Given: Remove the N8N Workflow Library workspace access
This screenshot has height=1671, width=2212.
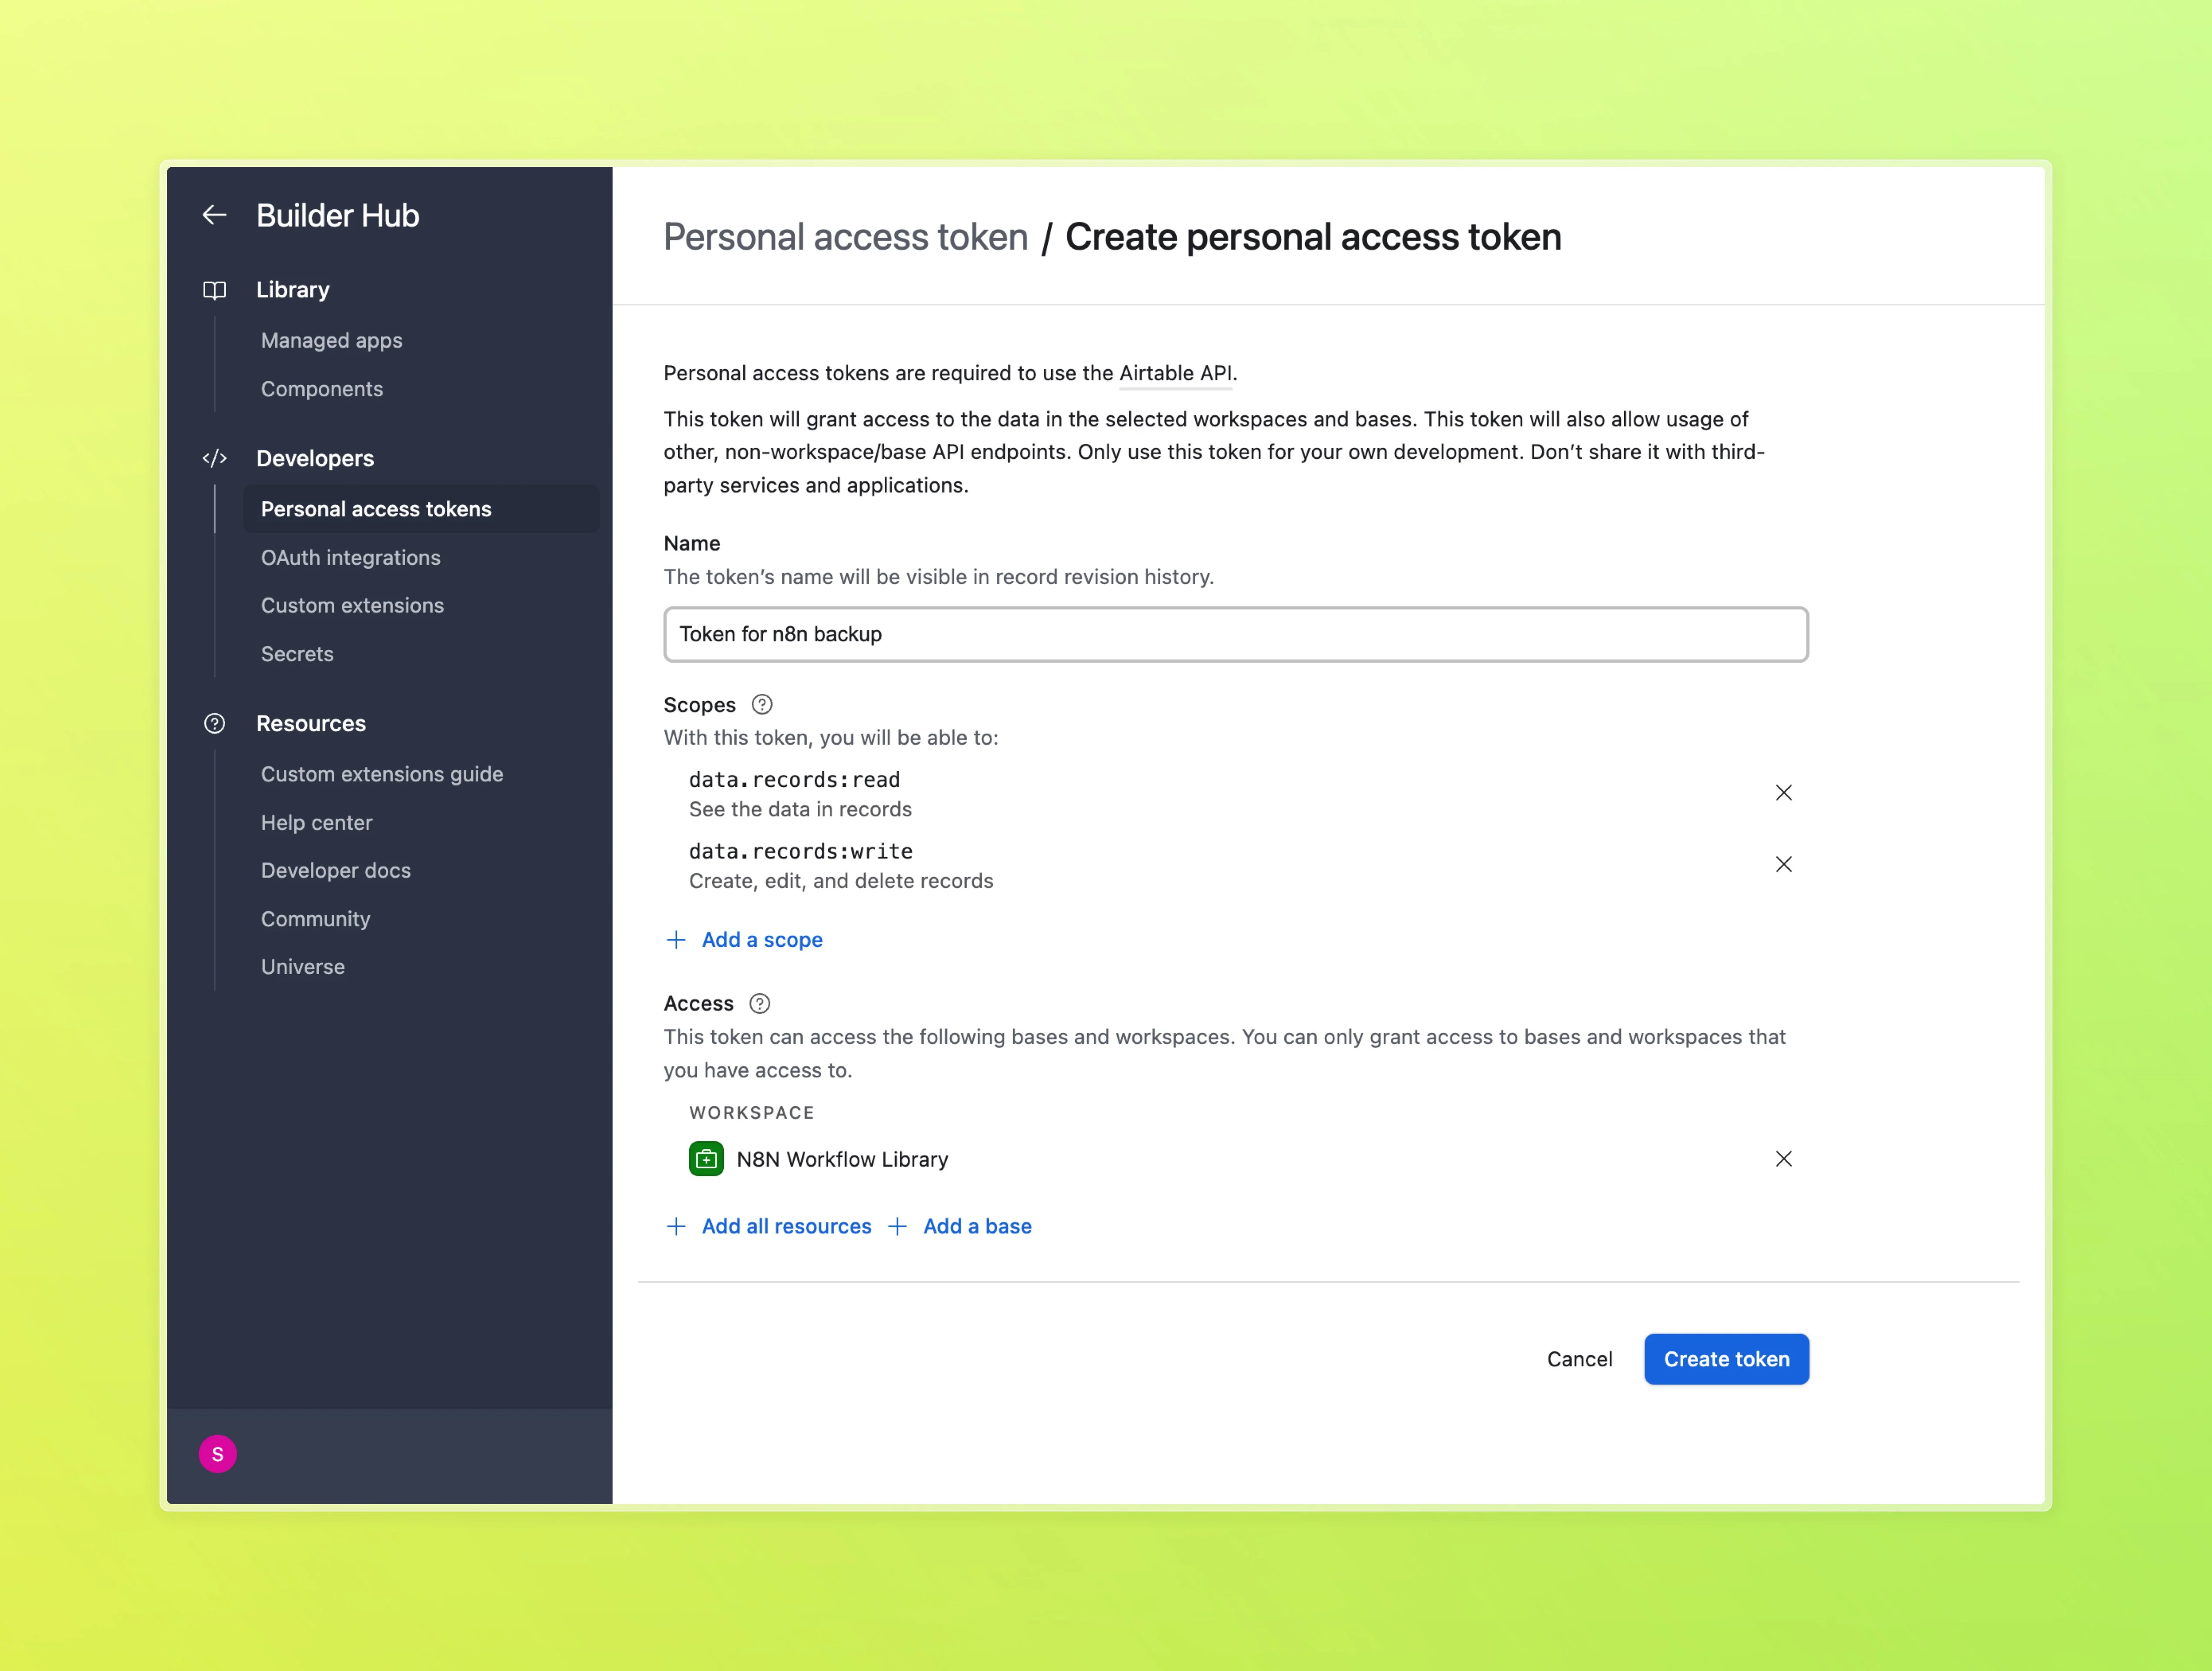Looking at the screenshot, I should click(x=1785, y=1159).
